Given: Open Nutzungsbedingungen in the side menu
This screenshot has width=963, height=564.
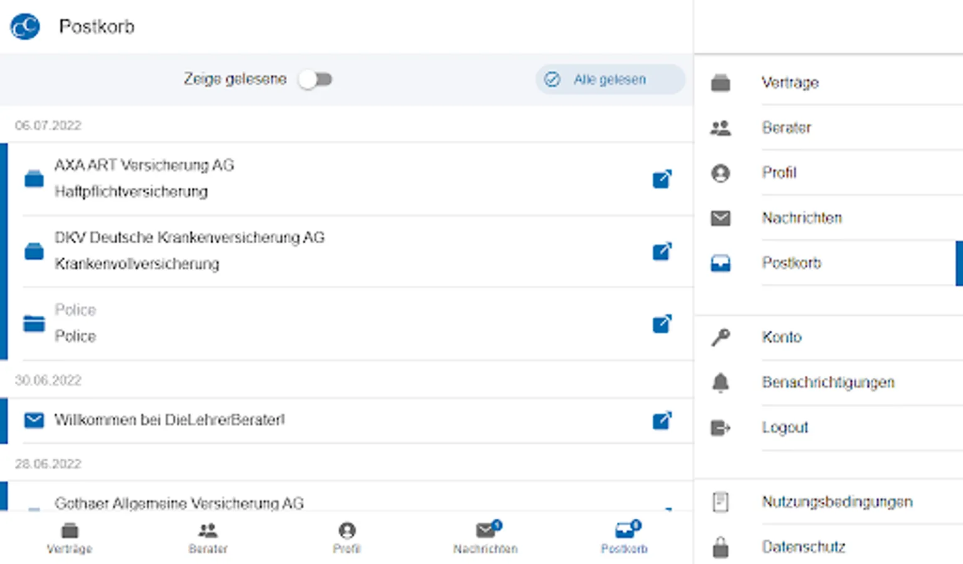Looking at the screenshot, I should tap(829, 502).
